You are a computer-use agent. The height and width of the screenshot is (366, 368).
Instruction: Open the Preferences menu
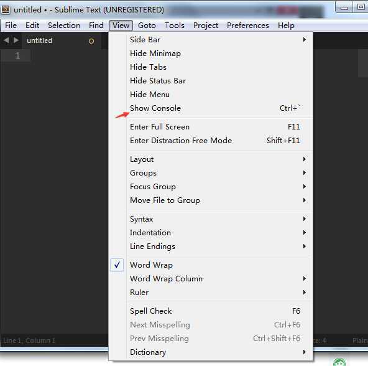click(248, 25)
